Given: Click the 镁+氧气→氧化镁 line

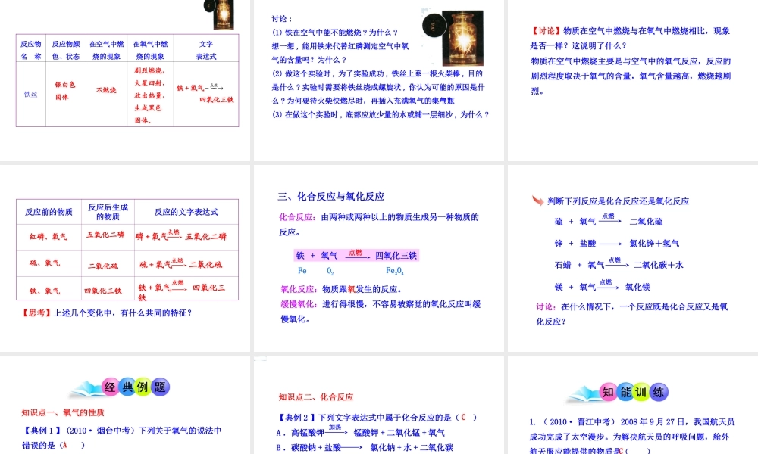Looking at the screenshot, I should (x=603, y=287).
